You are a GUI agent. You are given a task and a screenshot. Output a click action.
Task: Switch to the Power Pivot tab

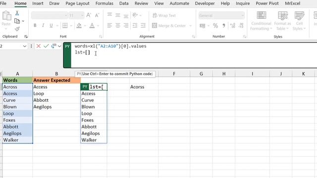tap(267, 3)
